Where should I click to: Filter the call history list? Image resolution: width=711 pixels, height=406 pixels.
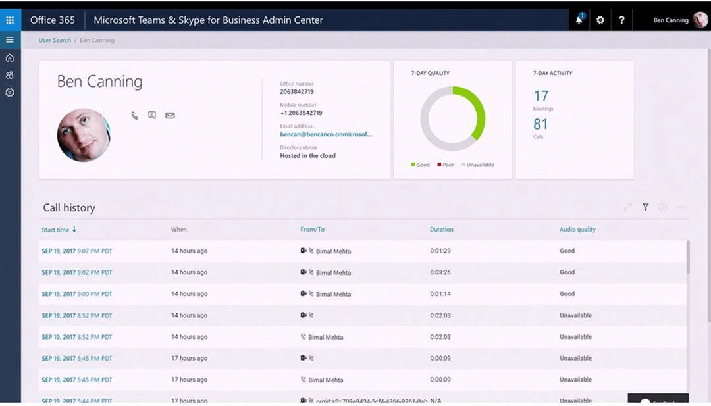pos(646,207)
